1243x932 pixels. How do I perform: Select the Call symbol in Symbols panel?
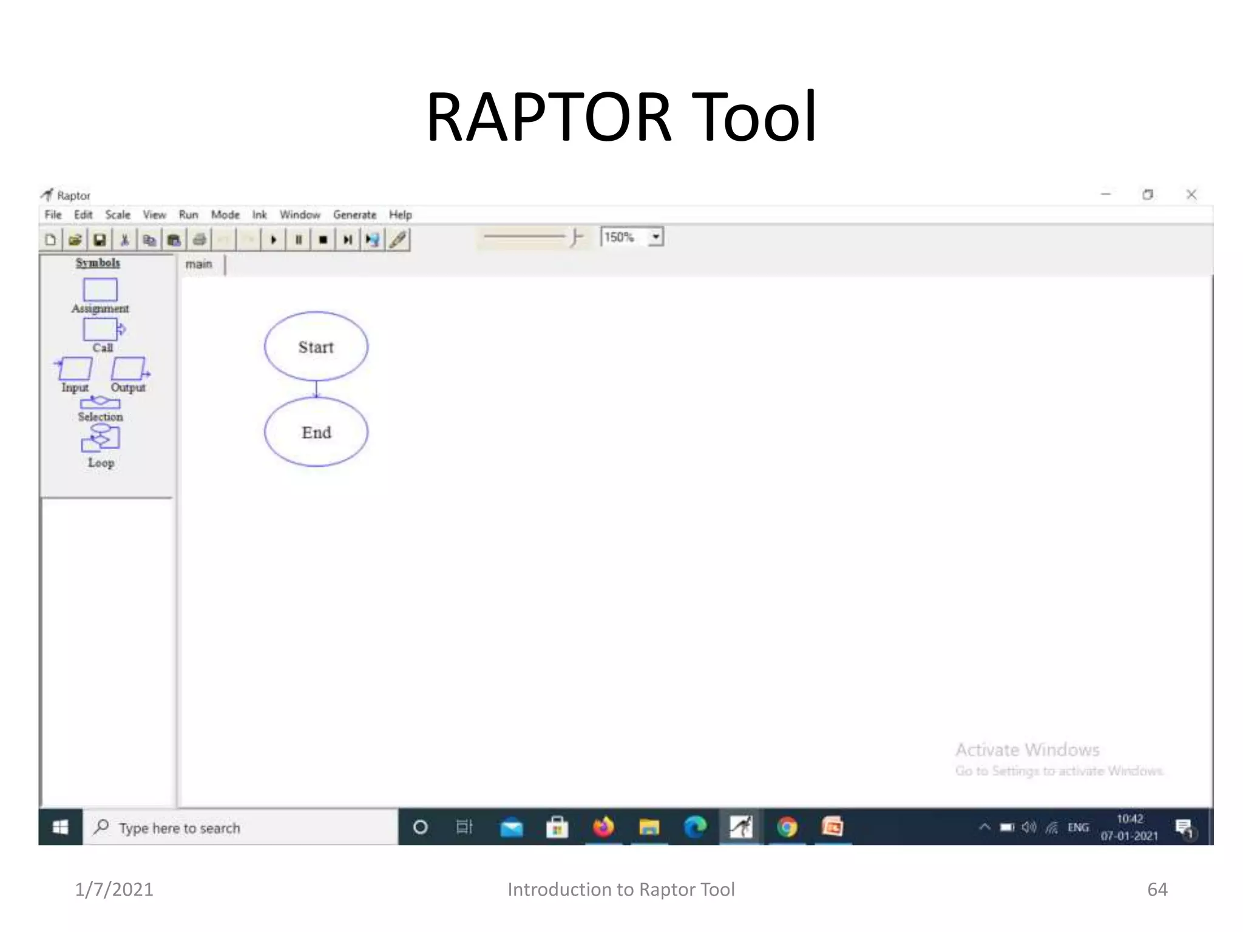(101, 330)
